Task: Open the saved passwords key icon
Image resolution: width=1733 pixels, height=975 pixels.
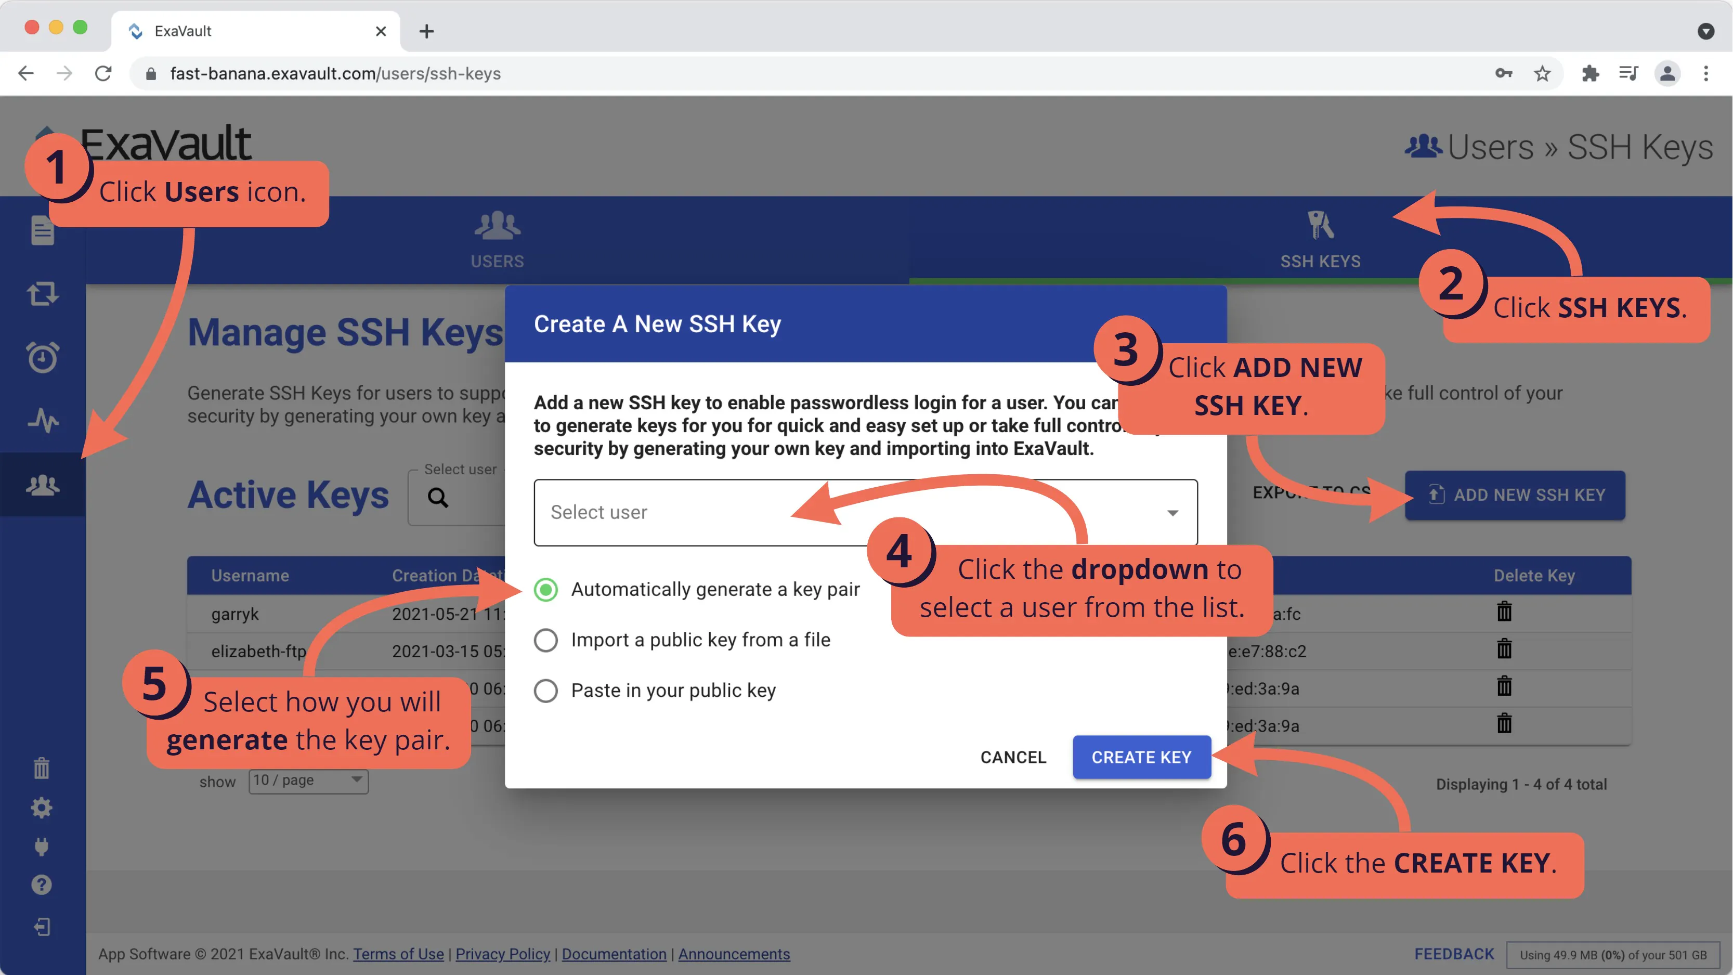Action: point(1504,73)
